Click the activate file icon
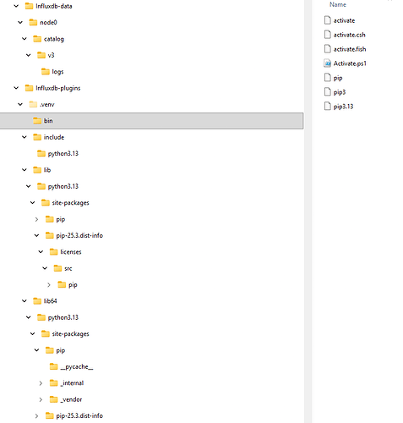The height and width of the screenshot is (423, 403). (x=327, y=20)
